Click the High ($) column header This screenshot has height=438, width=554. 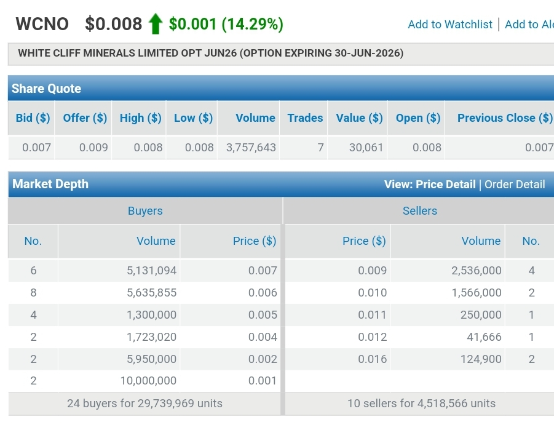pyautogui.click(x=141, y=117)
